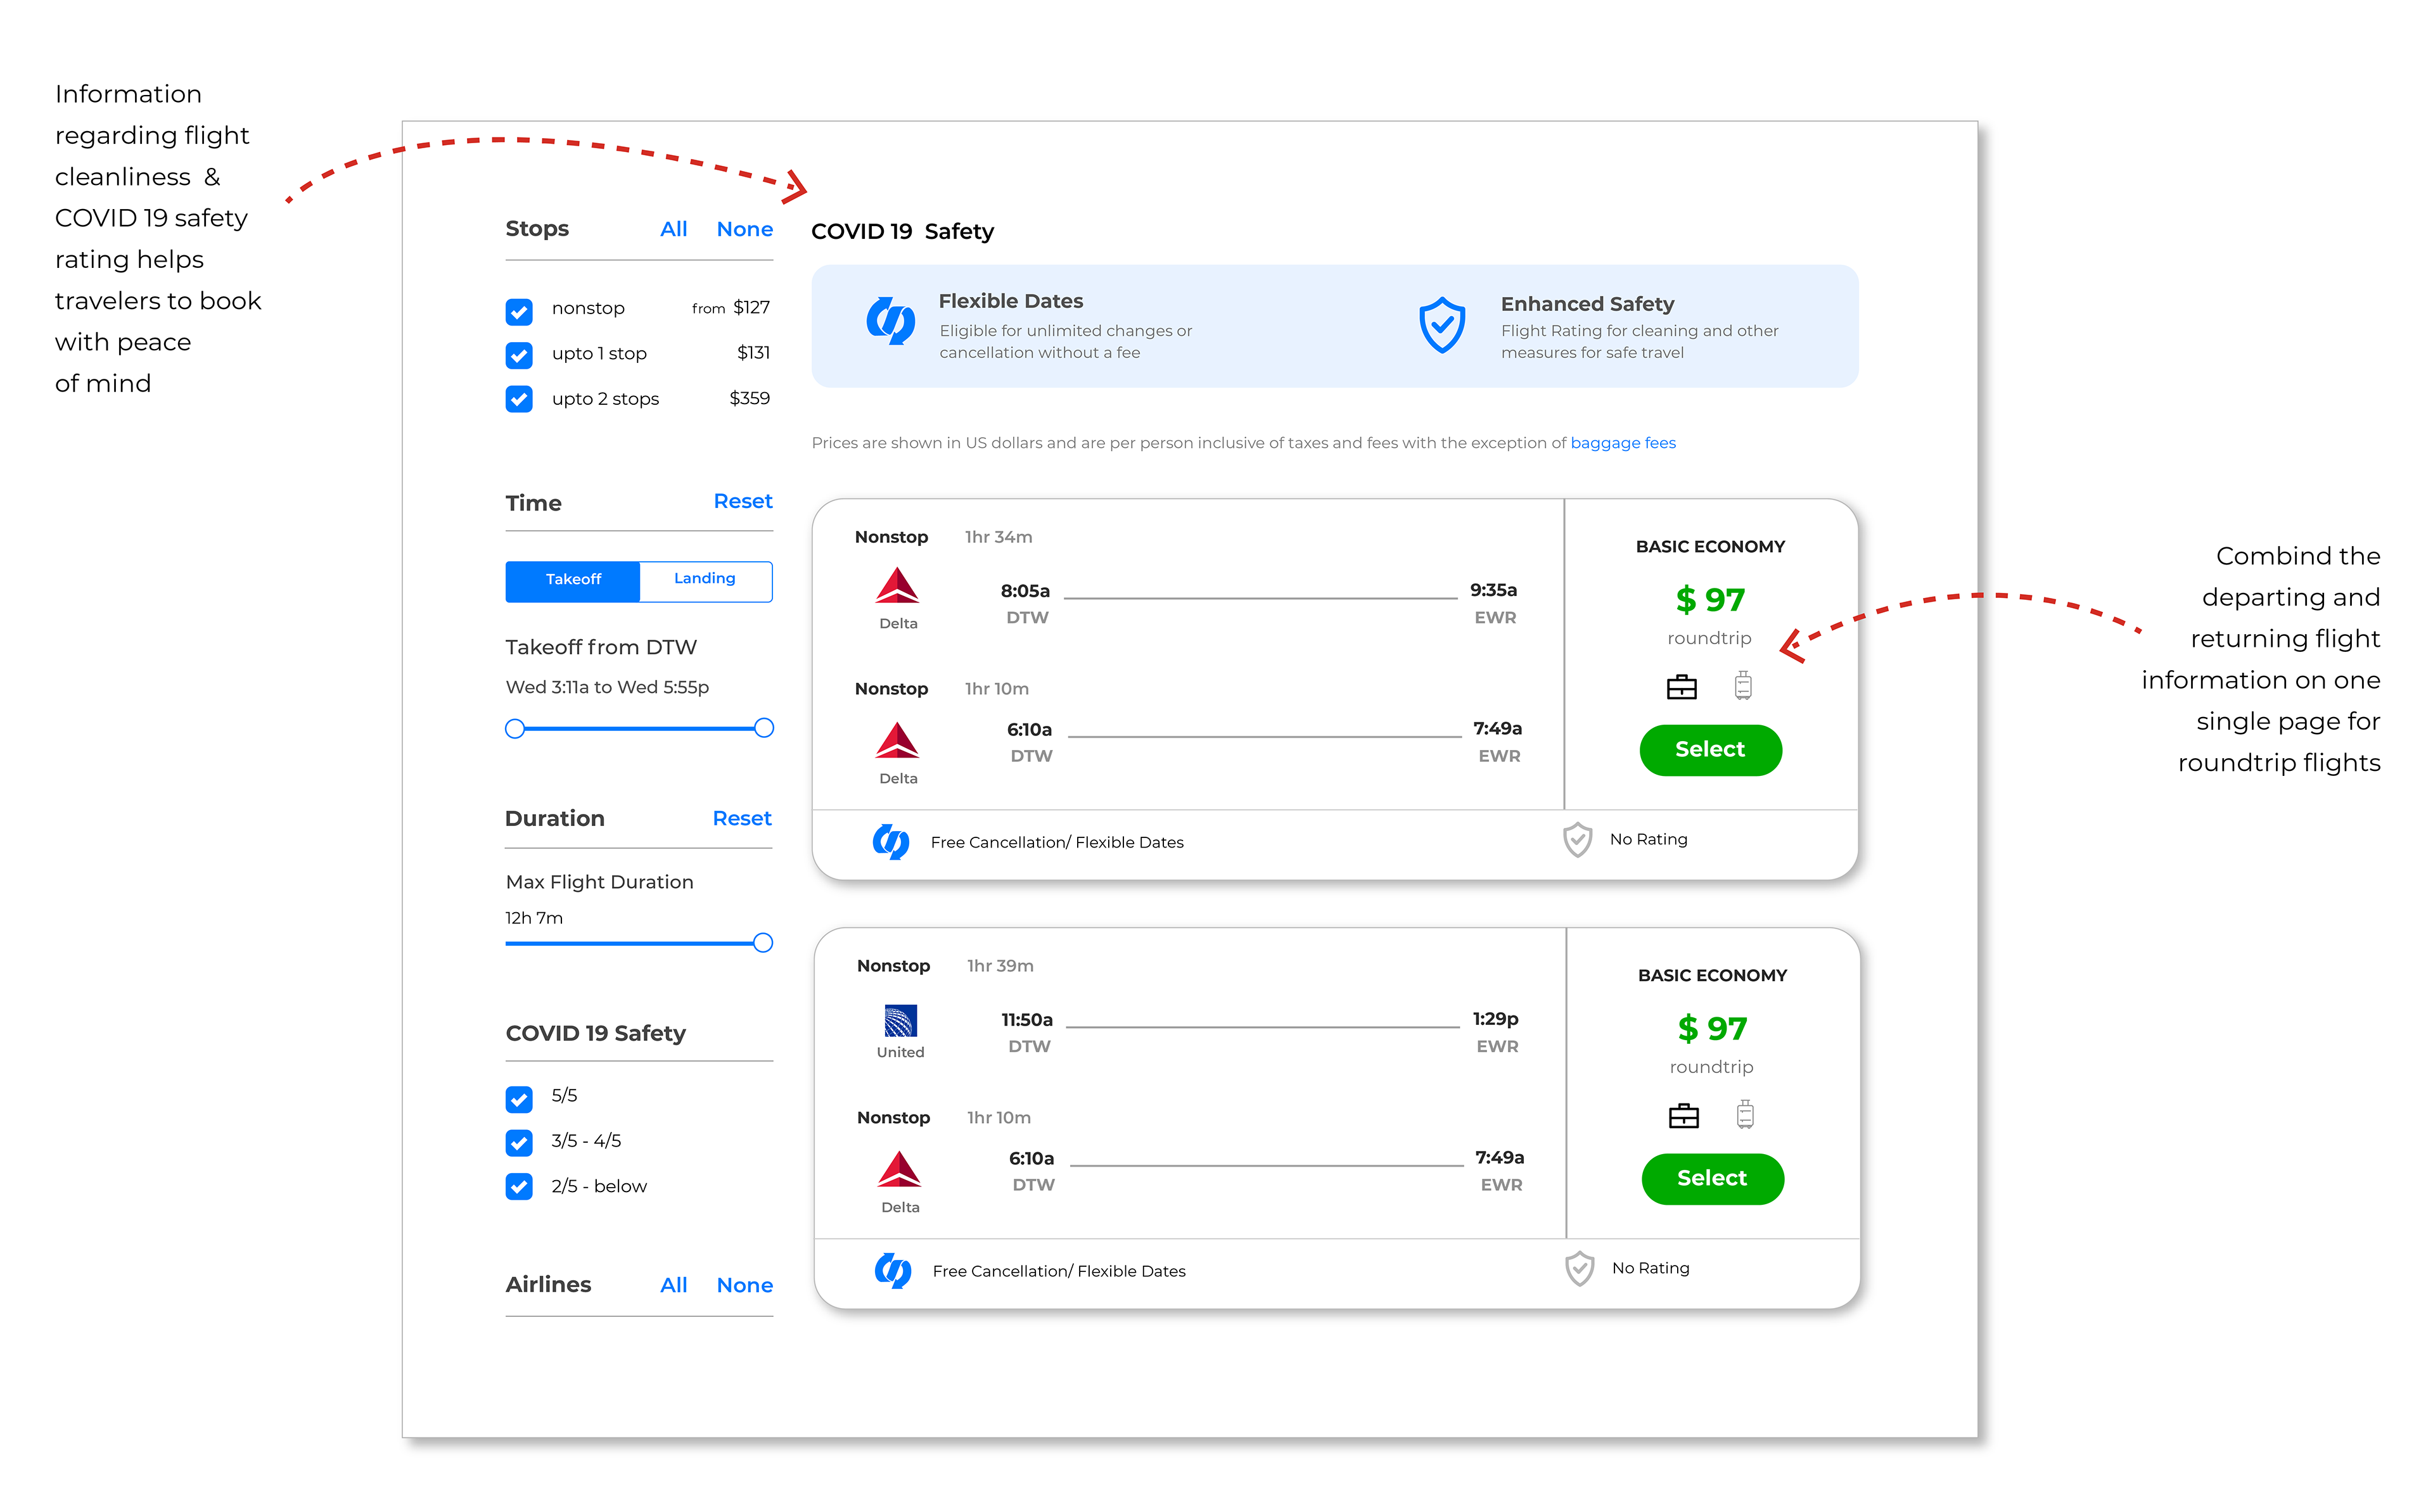Image resolution: width=2433 pixels, height=1512 pixels.
Task: Switch to the Landing tab
Action: click(x=705, y=581)
